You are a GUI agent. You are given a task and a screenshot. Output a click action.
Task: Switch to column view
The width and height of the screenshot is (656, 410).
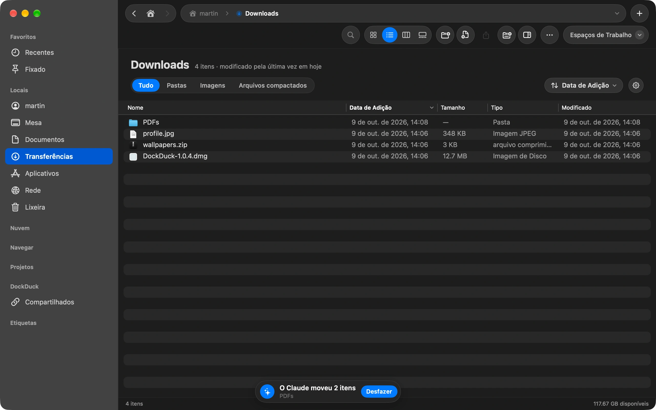pyautogui.click(x=406, y=35)
